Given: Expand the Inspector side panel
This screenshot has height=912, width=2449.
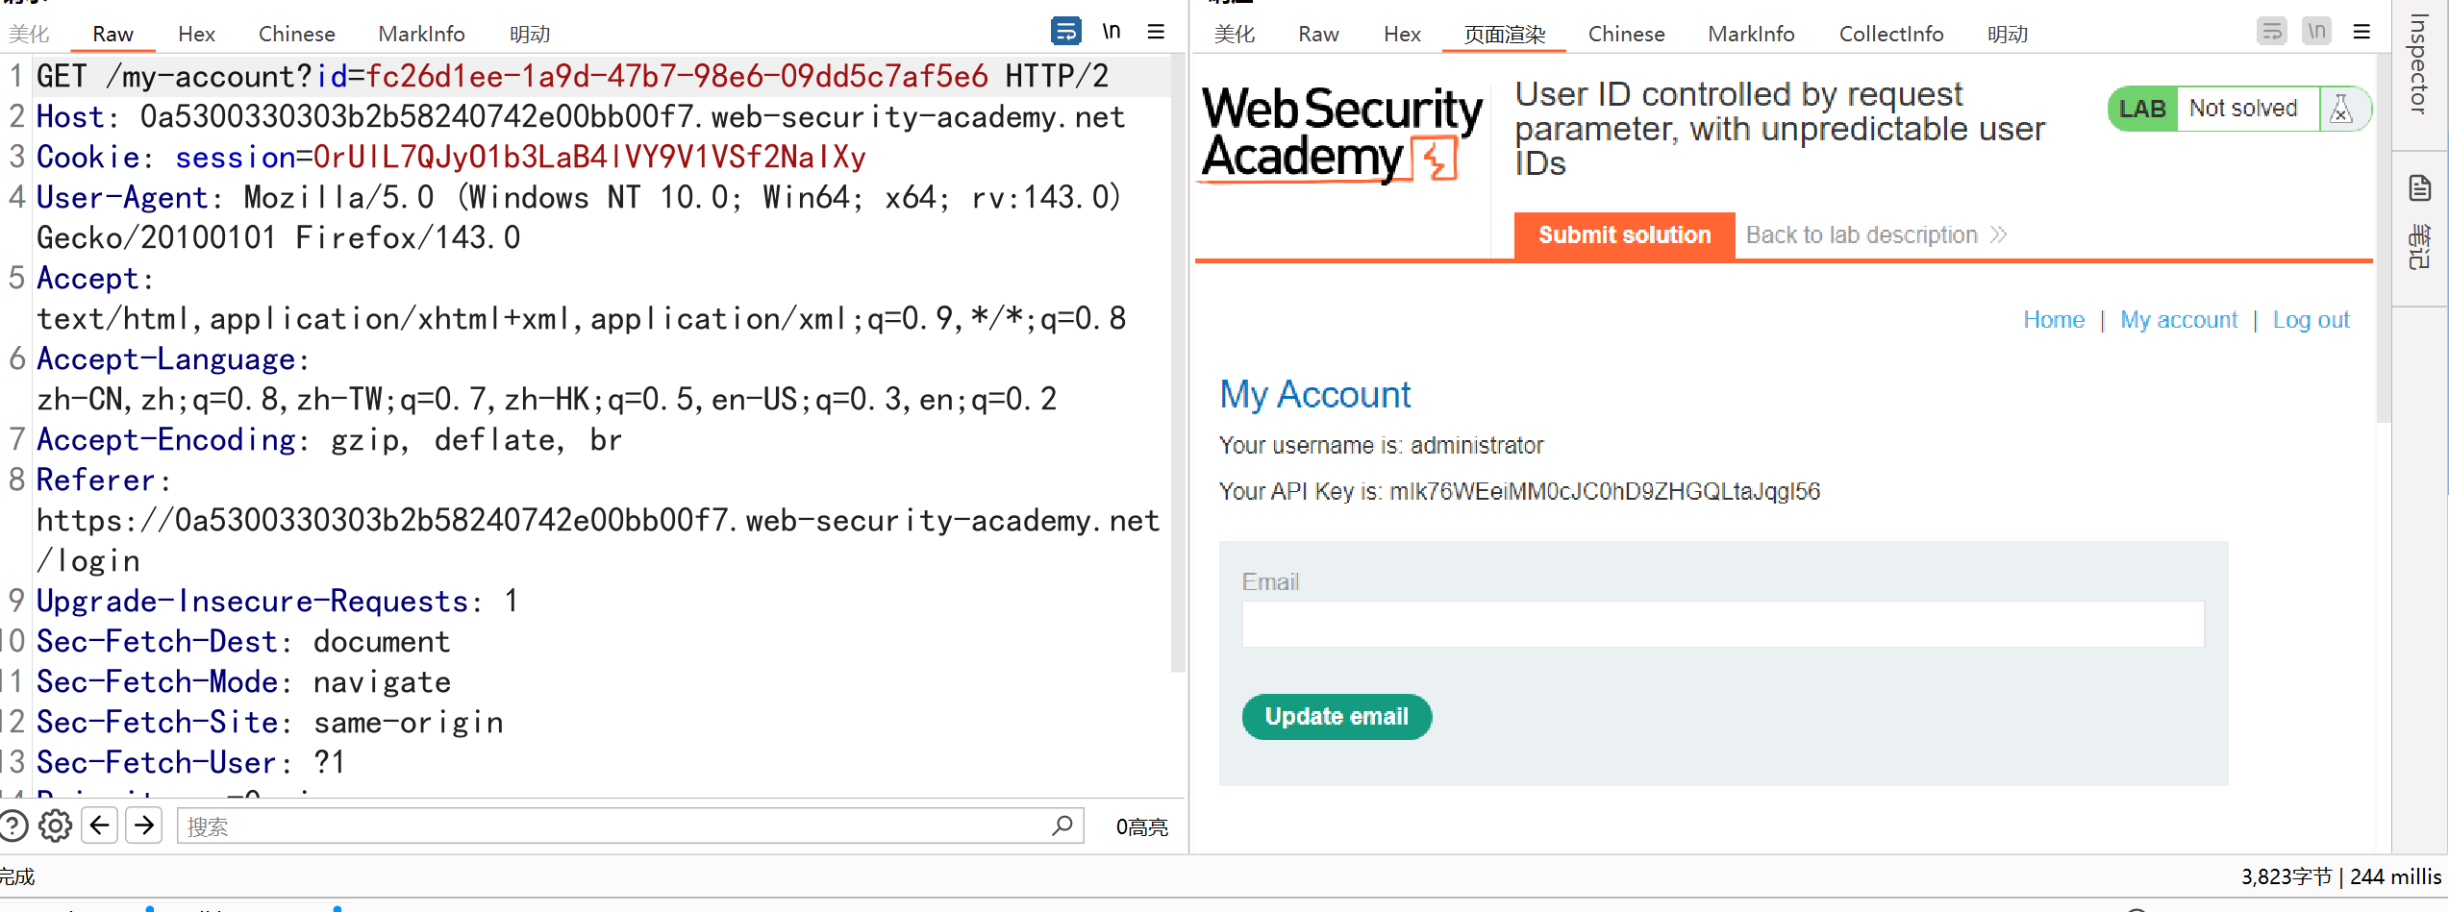Looking at the screenshot, I should 2419,63.
